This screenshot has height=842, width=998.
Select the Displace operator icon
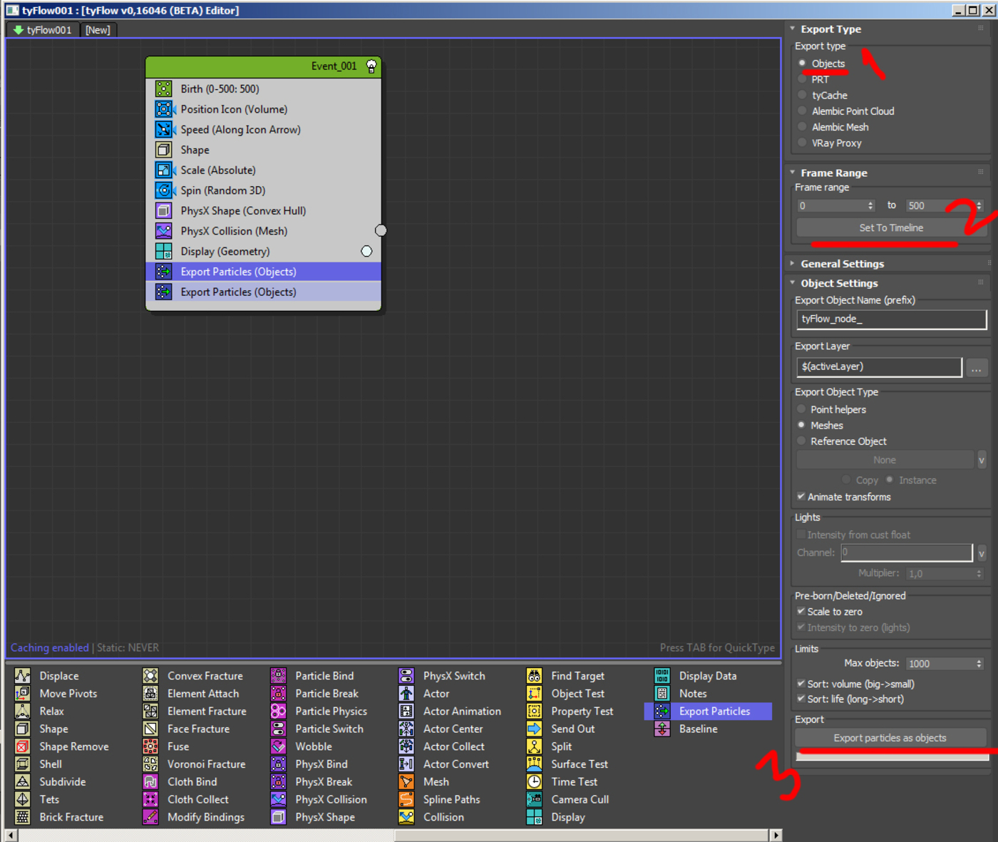point(23,676)
